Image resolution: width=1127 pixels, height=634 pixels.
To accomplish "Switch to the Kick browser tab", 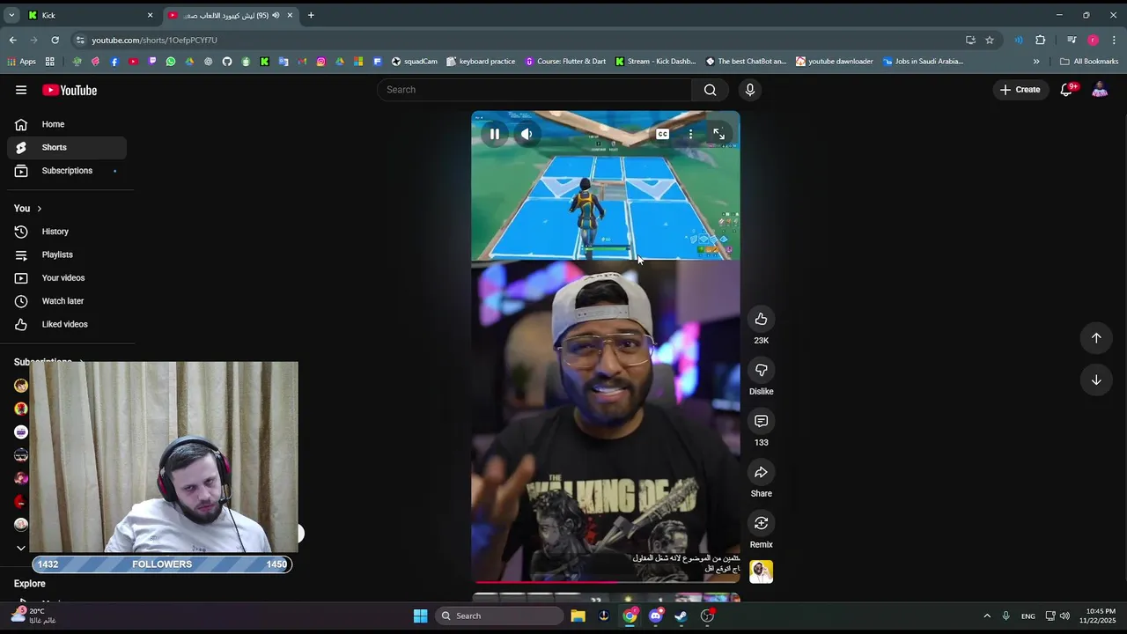I will 90,15.
